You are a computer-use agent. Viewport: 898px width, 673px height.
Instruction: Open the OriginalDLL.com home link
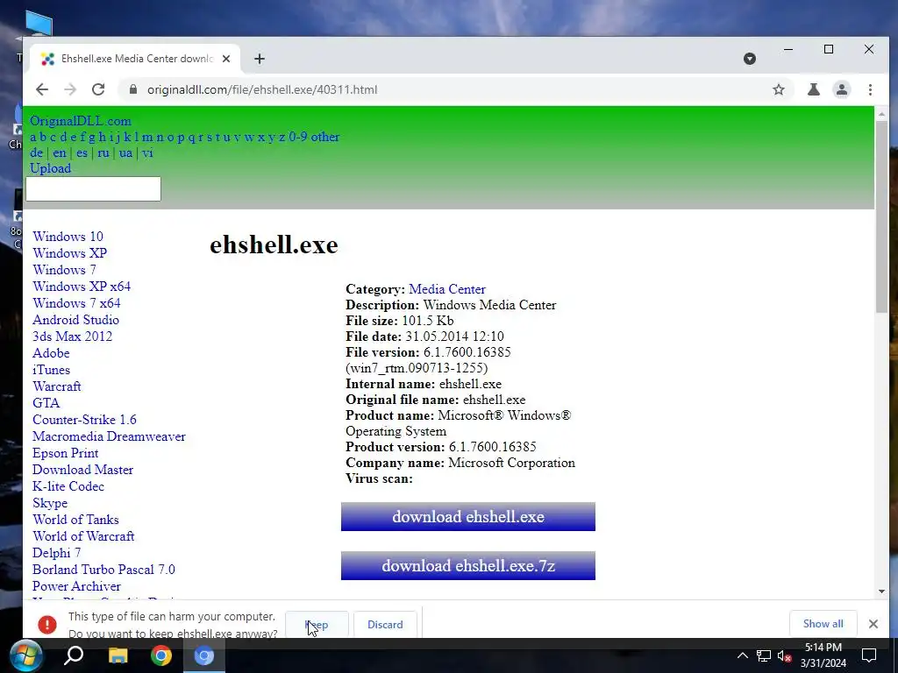pyautogui.click(x=80, y=121)
